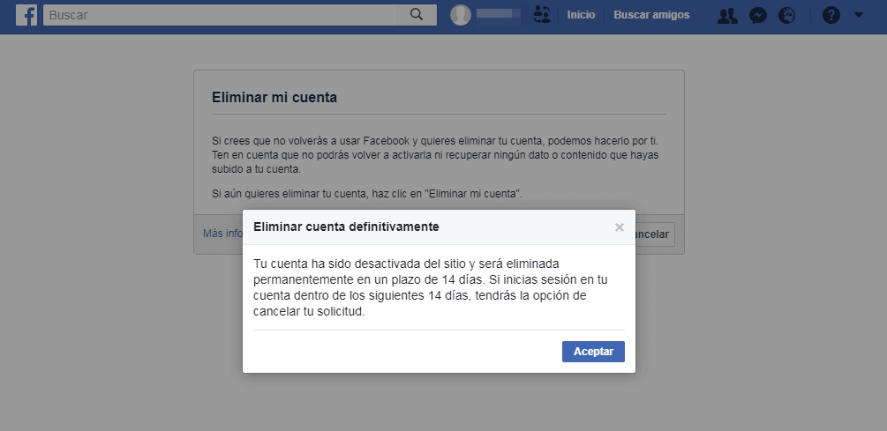Open friend requests icon
887x431 pixels.
[727, 15]
